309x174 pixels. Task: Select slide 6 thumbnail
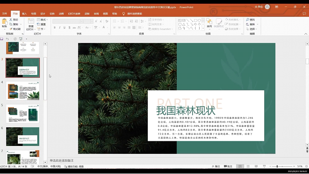tap(22, 137)
